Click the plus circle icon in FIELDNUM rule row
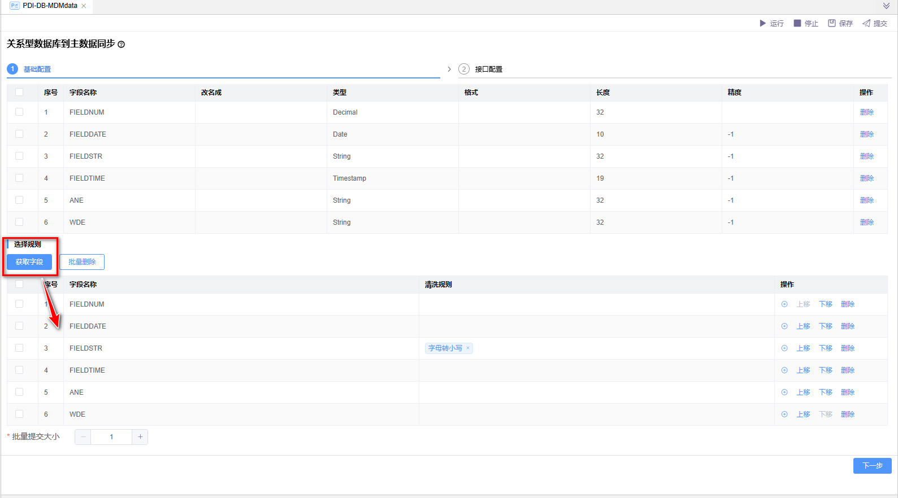Screen dimensions: 898x498 pos(784,304)
